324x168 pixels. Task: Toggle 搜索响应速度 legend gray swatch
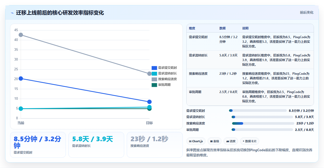pyautogui.click(x=154, y=79)
